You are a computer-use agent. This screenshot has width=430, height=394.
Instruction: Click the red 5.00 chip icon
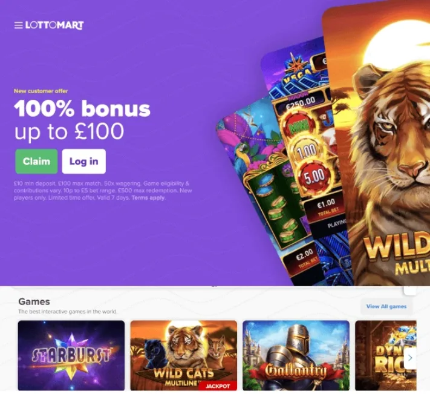314,176
